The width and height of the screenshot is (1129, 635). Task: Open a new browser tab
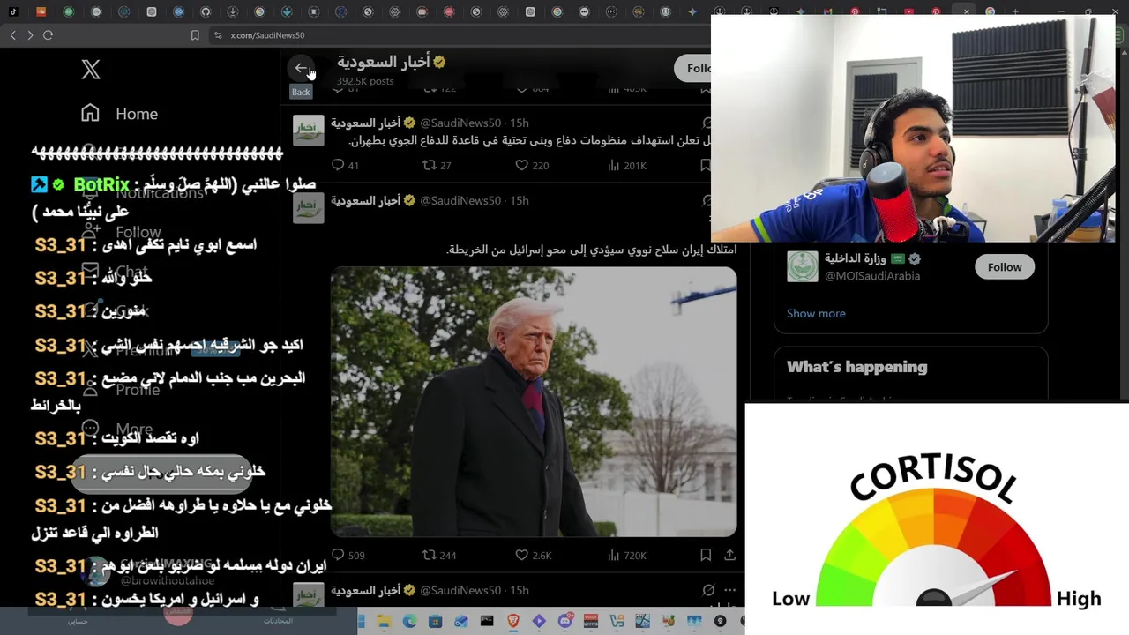pyautogui.click(x=1015, y=11)
